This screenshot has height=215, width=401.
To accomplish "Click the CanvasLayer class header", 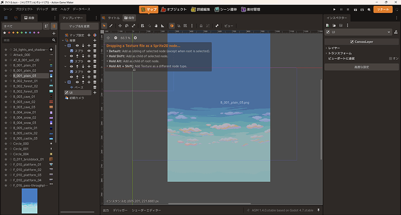I will (361, 42).
